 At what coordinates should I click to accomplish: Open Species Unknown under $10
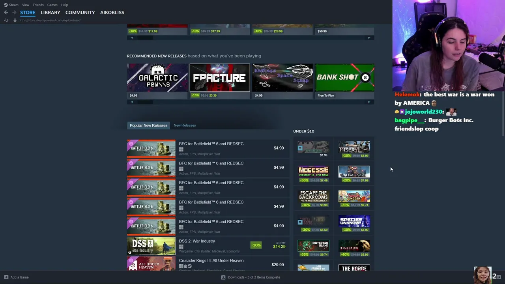click(x=354, y=223)
